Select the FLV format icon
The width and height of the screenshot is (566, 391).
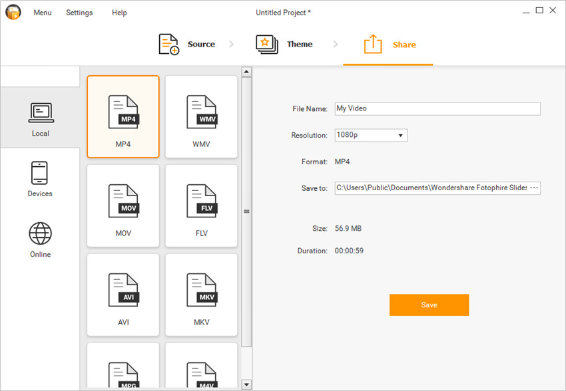(x=201, y=205)
